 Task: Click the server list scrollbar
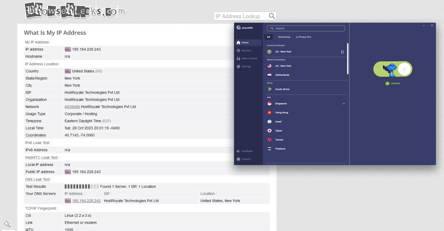pos(348,58)
